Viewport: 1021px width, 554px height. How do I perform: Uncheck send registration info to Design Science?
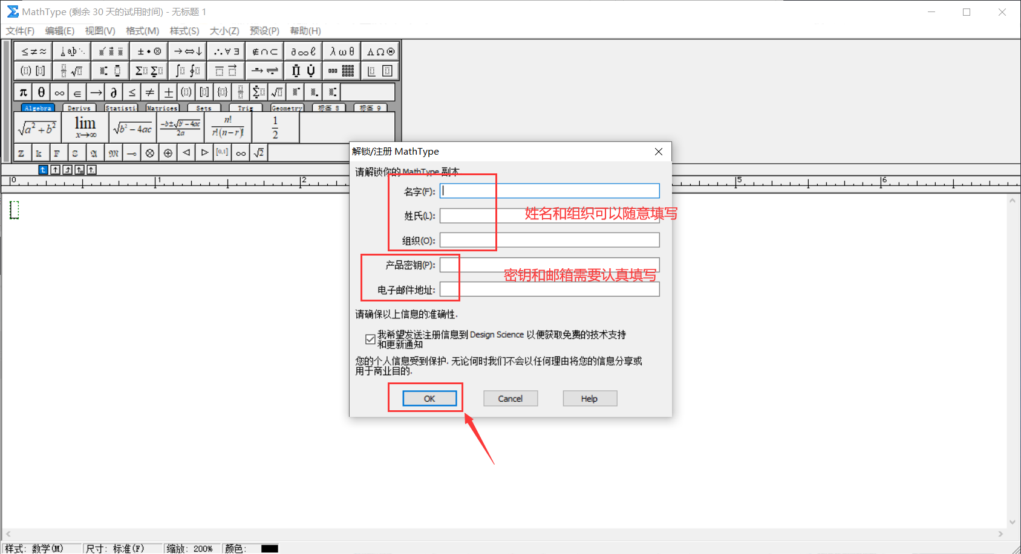coord(370,340)
